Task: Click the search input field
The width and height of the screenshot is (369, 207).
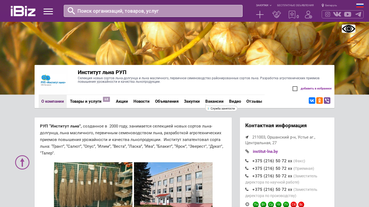Action: tap(153, 11)
